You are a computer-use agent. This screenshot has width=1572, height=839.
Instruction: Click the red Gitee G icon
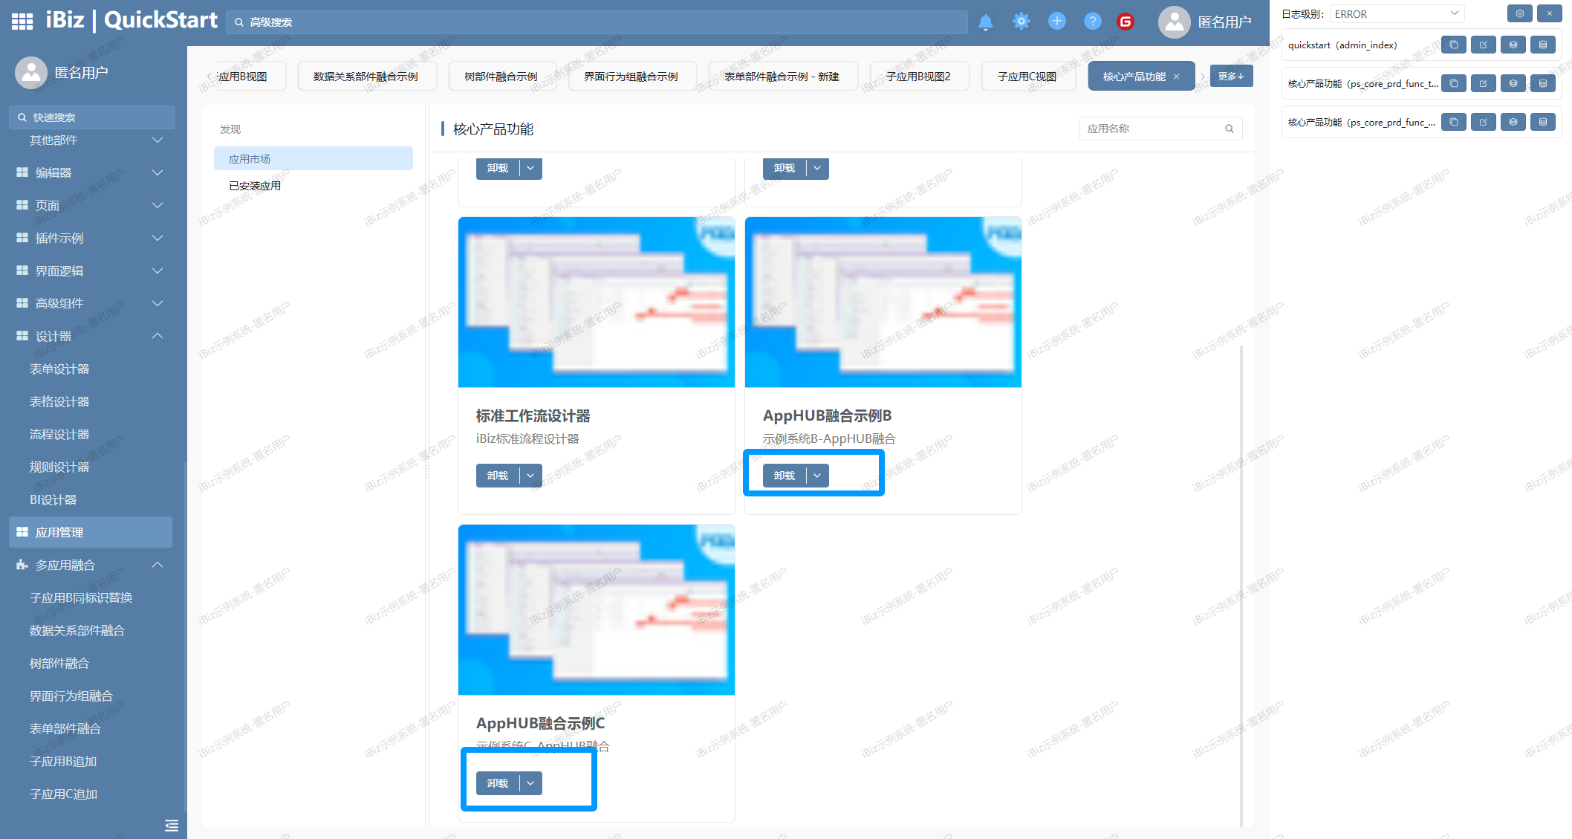pos(1126,22)
